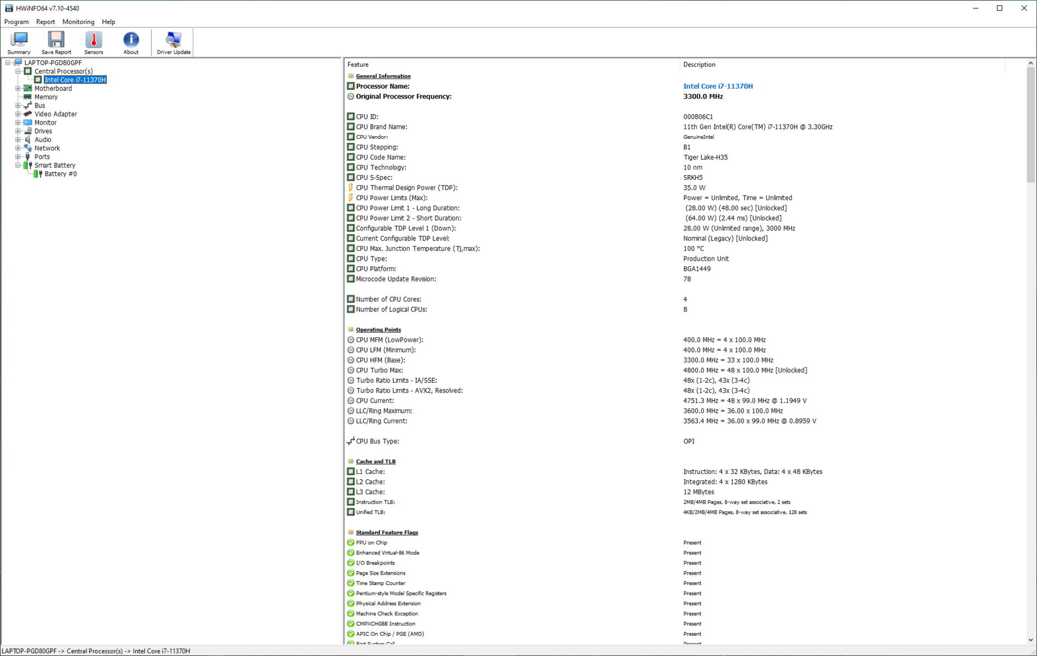Select the Central Processor(s) tree label
Screen dimensions: 1037x656
(63, 71)
